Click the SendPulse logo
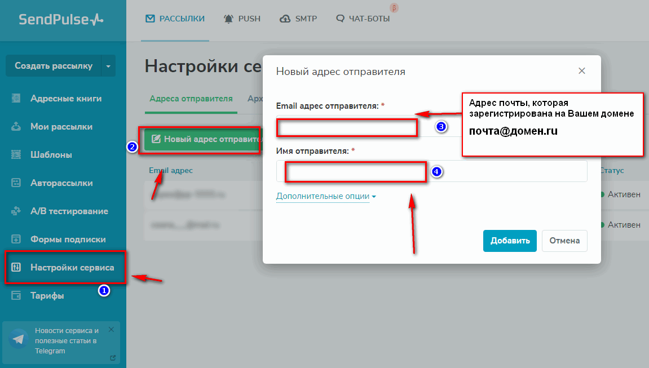The width and height of the screenshot is (649, 368). coord(61,19)
